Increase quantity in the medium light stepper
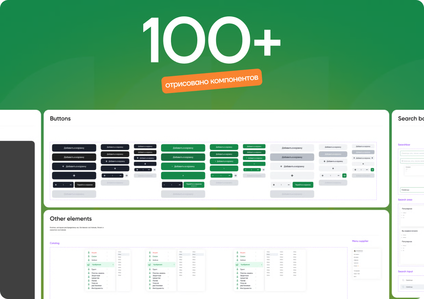Viewport: 424px width, 299px height. (x=322, y=176)
